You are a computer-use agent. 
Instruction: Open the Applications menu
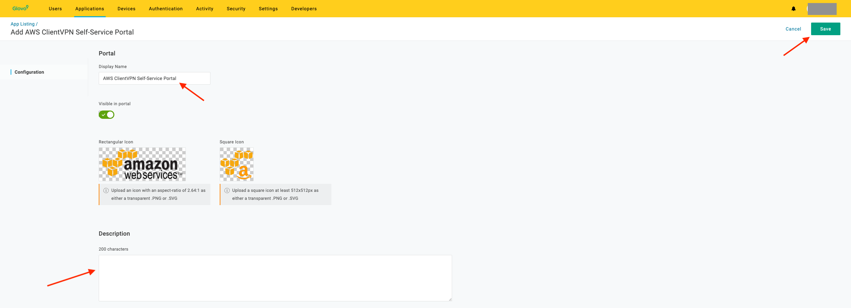pyautogui.click(x=90, y=9)
